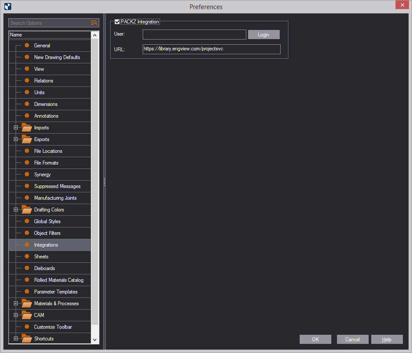412x353 pixels.
Task: Click the panel splitter handle dots
Action: click(105, 182)
